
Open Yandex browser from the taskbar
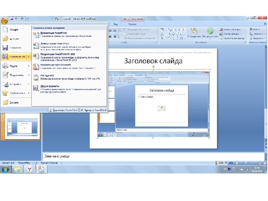30,169
